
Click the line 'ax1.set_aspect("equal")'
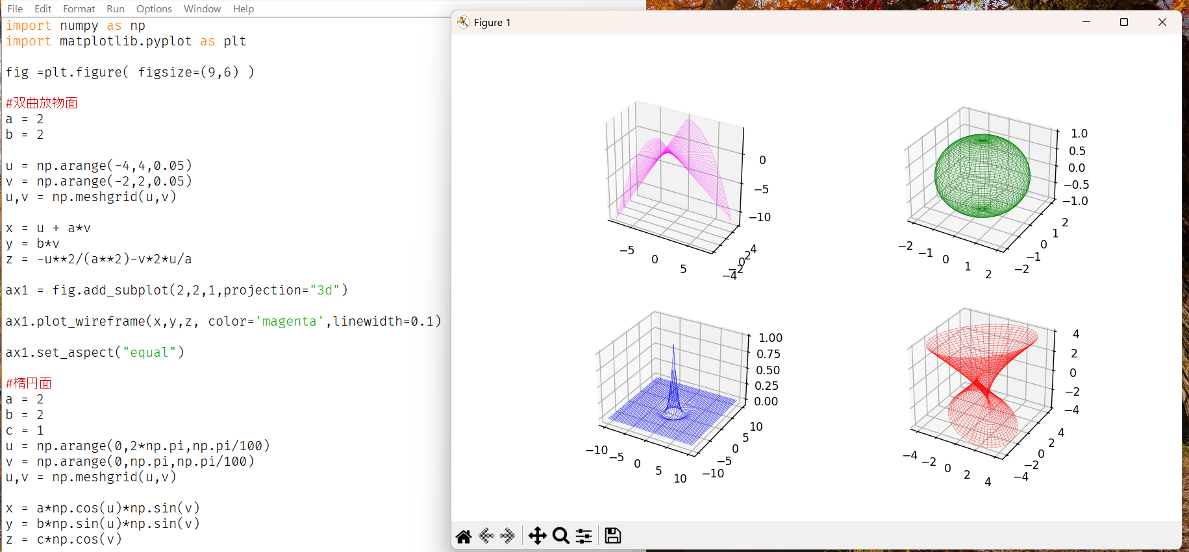click(x=95, y=353)
